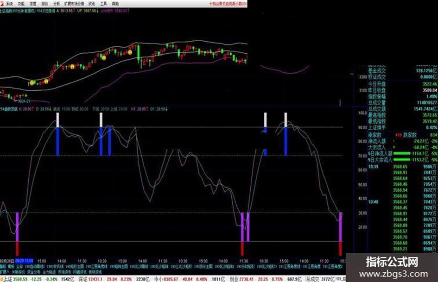The height and width of the screenshot is (282, 438).
Task: Click the first yellow smiley signal marker
Action: point(32,83)
